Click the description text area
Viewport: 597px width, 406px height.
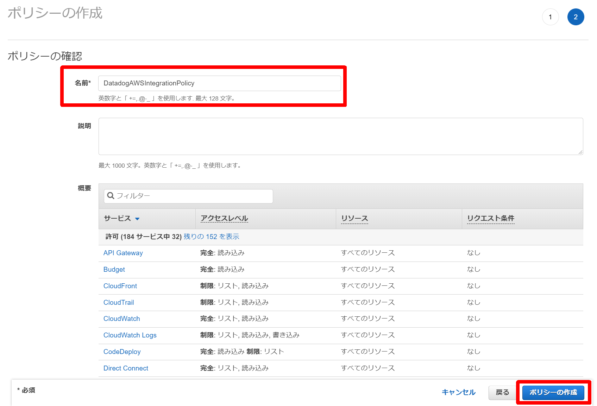341,136
